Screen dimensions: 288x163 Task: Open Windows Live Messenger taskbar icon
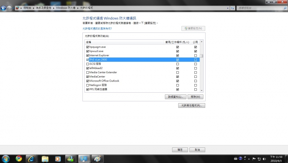coord(70,159)
